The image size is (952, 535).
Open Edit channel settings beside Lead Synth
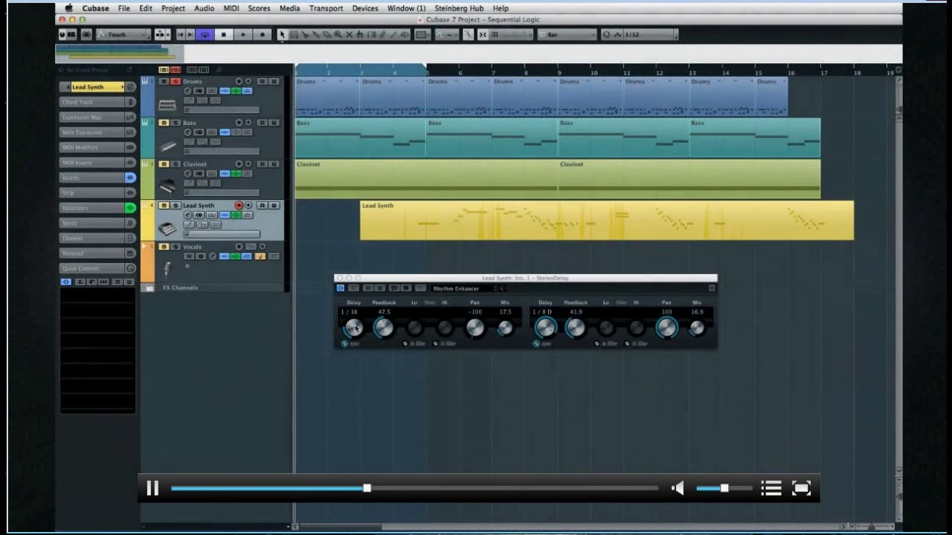tap(130, 87)
